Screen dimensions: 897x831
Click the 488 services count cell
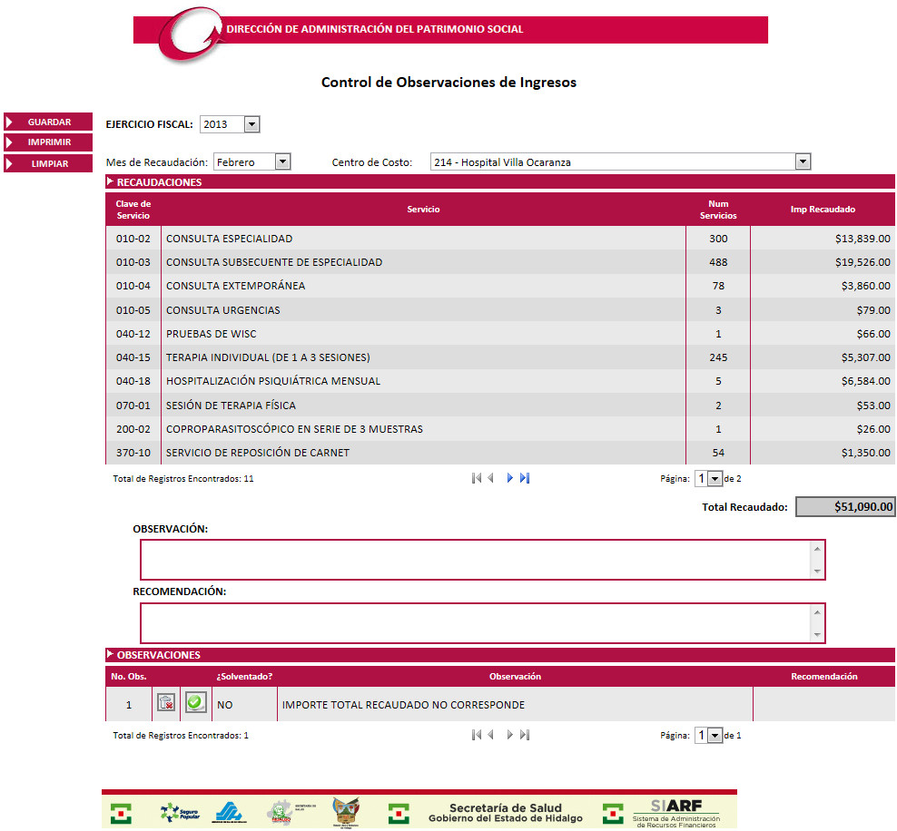pyautogui.click(x=718, y=262)
